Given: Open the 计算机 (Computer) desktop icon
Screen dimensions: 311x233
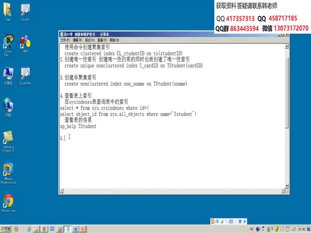Looking at the screenshot, I should pyautogui.click(x=8, y=76).
